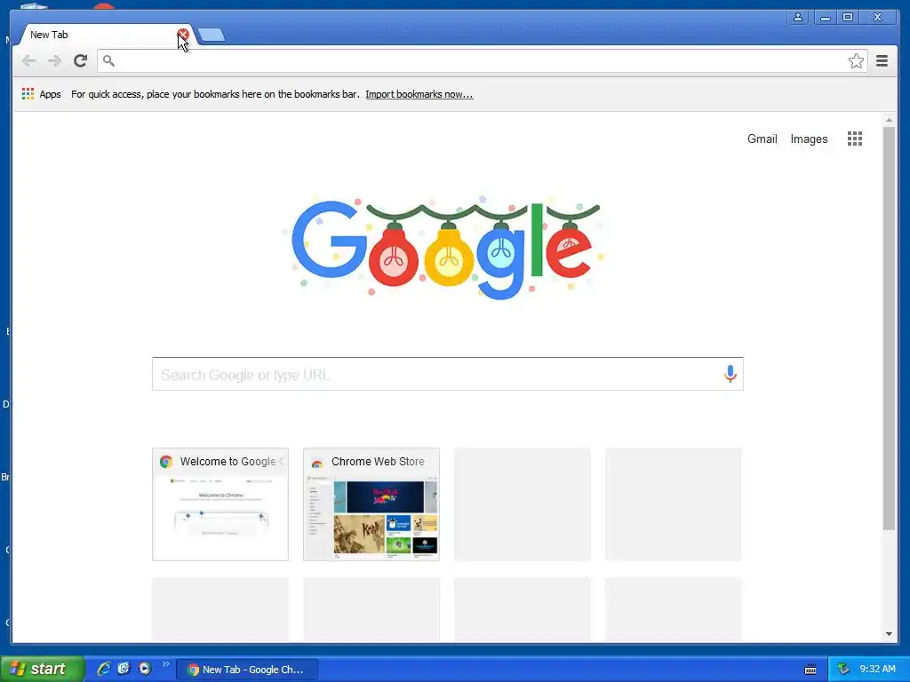Reload the current page
The width and height of the screenshot is (910, 682).
point(81,61)
